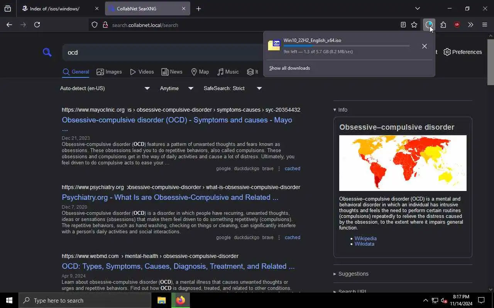Click the tracking protection shield icon

tap(95, 25)
